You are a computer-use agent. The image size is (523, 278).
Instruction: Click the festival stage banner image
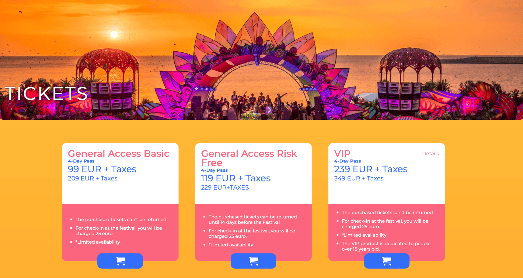(x=261, y=60)
